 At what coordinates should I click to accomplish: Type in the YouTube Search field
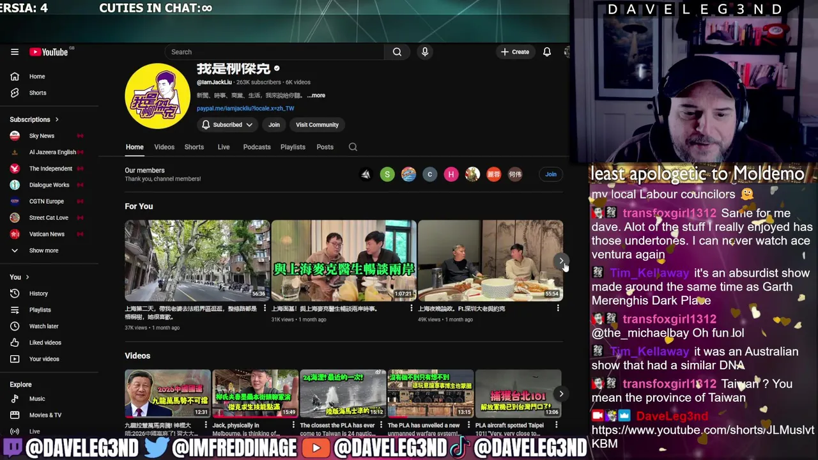coord(275,52)
